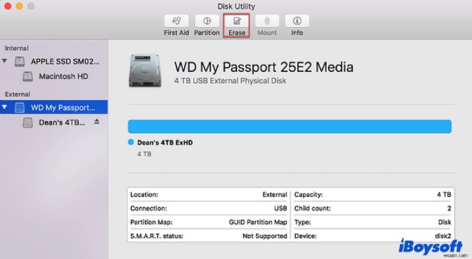The height and width of the screenshot is (259, 472).
Task: Click the GUID Partition Map value
Action: pyautogui.click(x=258, y=223)
